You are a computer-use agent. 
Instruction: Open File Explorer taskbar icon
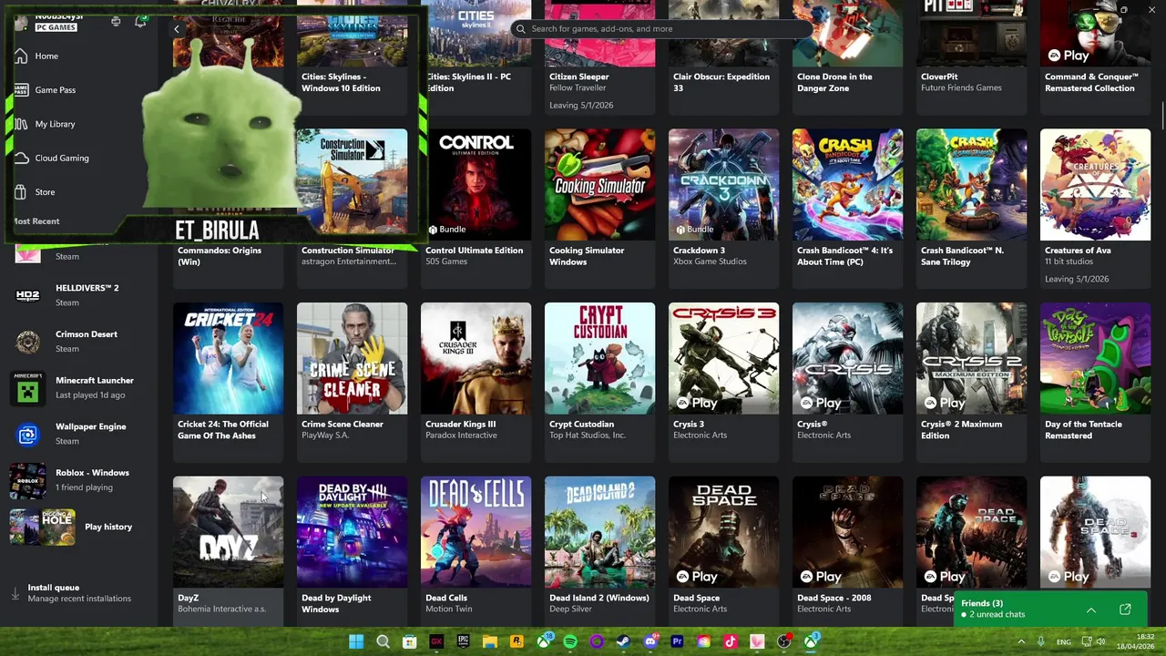tap(490, 642)
